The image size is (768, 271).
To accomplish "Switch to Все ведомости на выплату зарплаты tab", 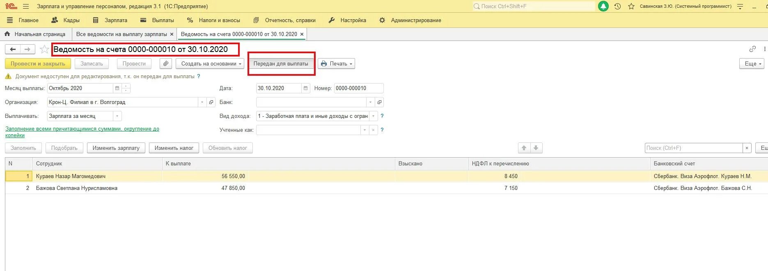I will [x=122, y=34].
